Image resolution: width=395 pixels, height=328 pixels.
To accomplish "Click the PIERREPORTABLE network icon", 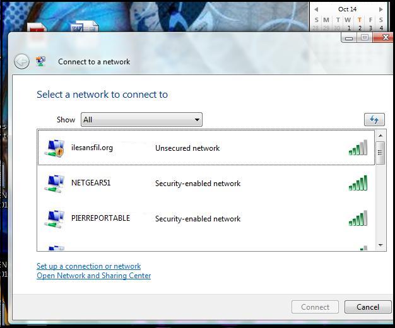I will [54, 219].
